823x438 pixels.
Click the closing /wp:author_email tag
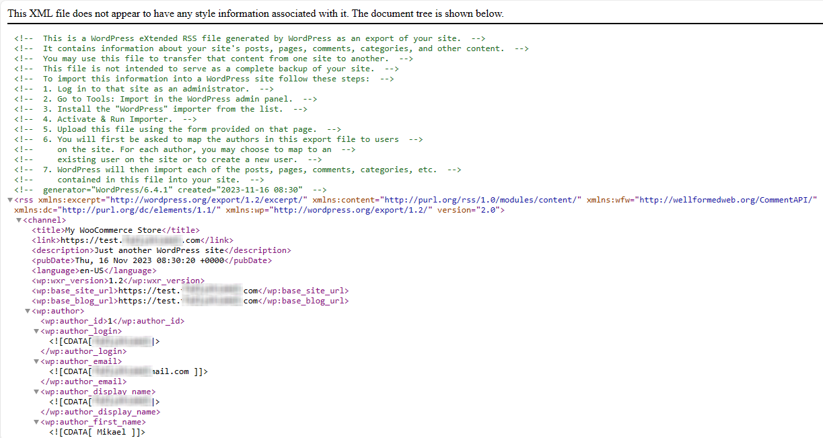coord(83,381)
